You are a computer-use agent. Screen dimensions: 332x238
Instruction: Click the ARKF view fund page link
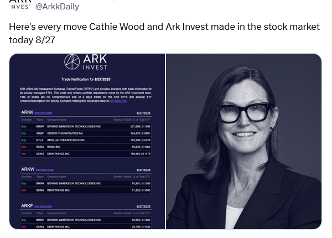click(45, 206)
